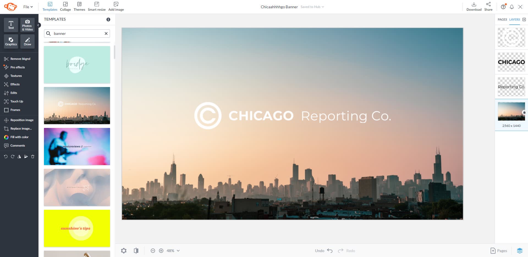The height and width of the screenshot is (257, 528).
Task: Open Touch Up tools
Action: [13, 101]
